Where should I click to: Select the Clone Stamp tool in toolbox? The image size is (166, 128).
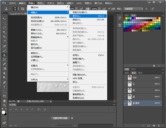tap(4, 55)
